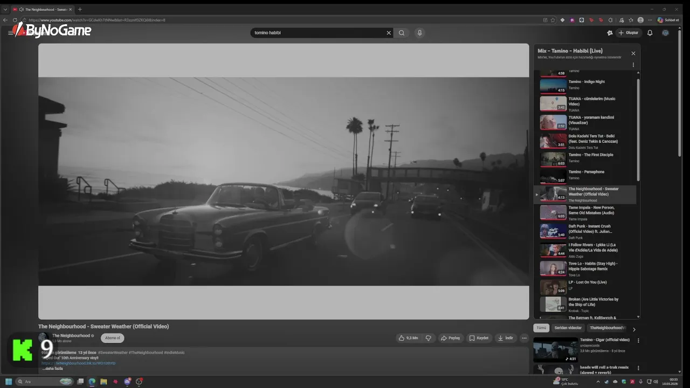Add page to favorites star icon
Image resolution: width=690 pixels, height=388 pixels.
[553, 20]
